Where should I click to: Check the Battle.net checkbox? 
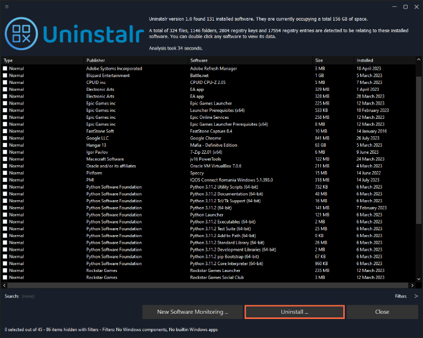click(x=5, y=75)
